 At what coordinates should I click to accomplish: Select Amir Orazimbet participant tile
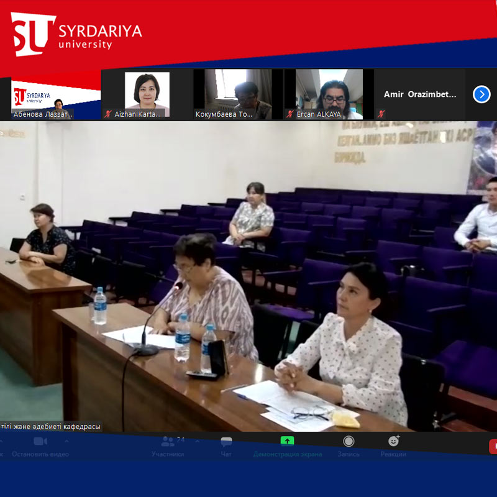click(x=420, y=94)
